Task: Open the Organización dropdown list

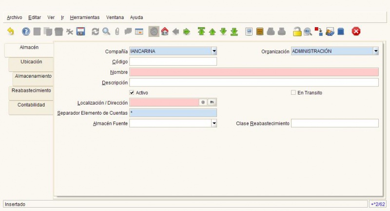Action: [x=376, y=51]
